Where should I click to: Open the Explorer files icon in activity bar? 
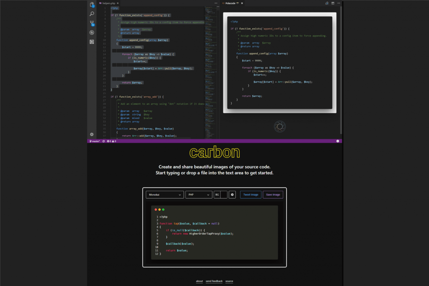click(x=92, y=4)
